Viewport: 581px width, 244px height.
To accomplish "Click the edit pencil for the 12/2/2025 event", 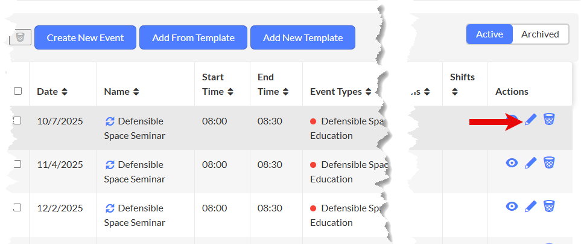I will click(530, 207).
